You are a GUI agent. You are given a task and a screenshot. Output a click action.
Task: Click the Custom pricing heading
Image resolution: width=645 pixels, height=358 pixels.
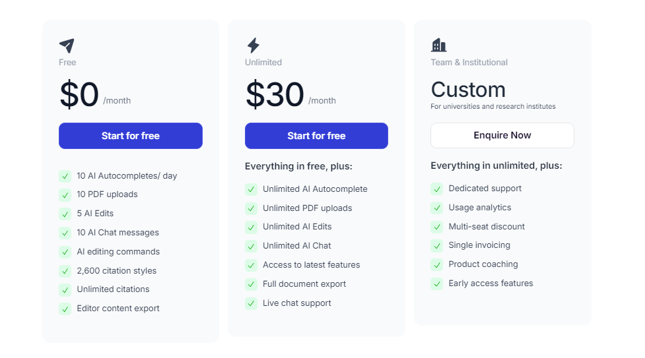point(468,90)
